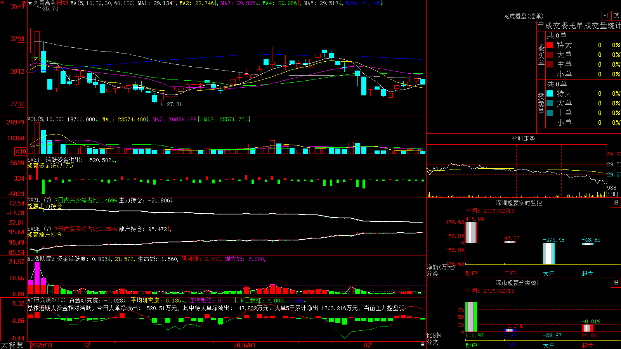621x349 pixels.
Task: Click the star icon beside 久吾高科
Action: point(30,3)
